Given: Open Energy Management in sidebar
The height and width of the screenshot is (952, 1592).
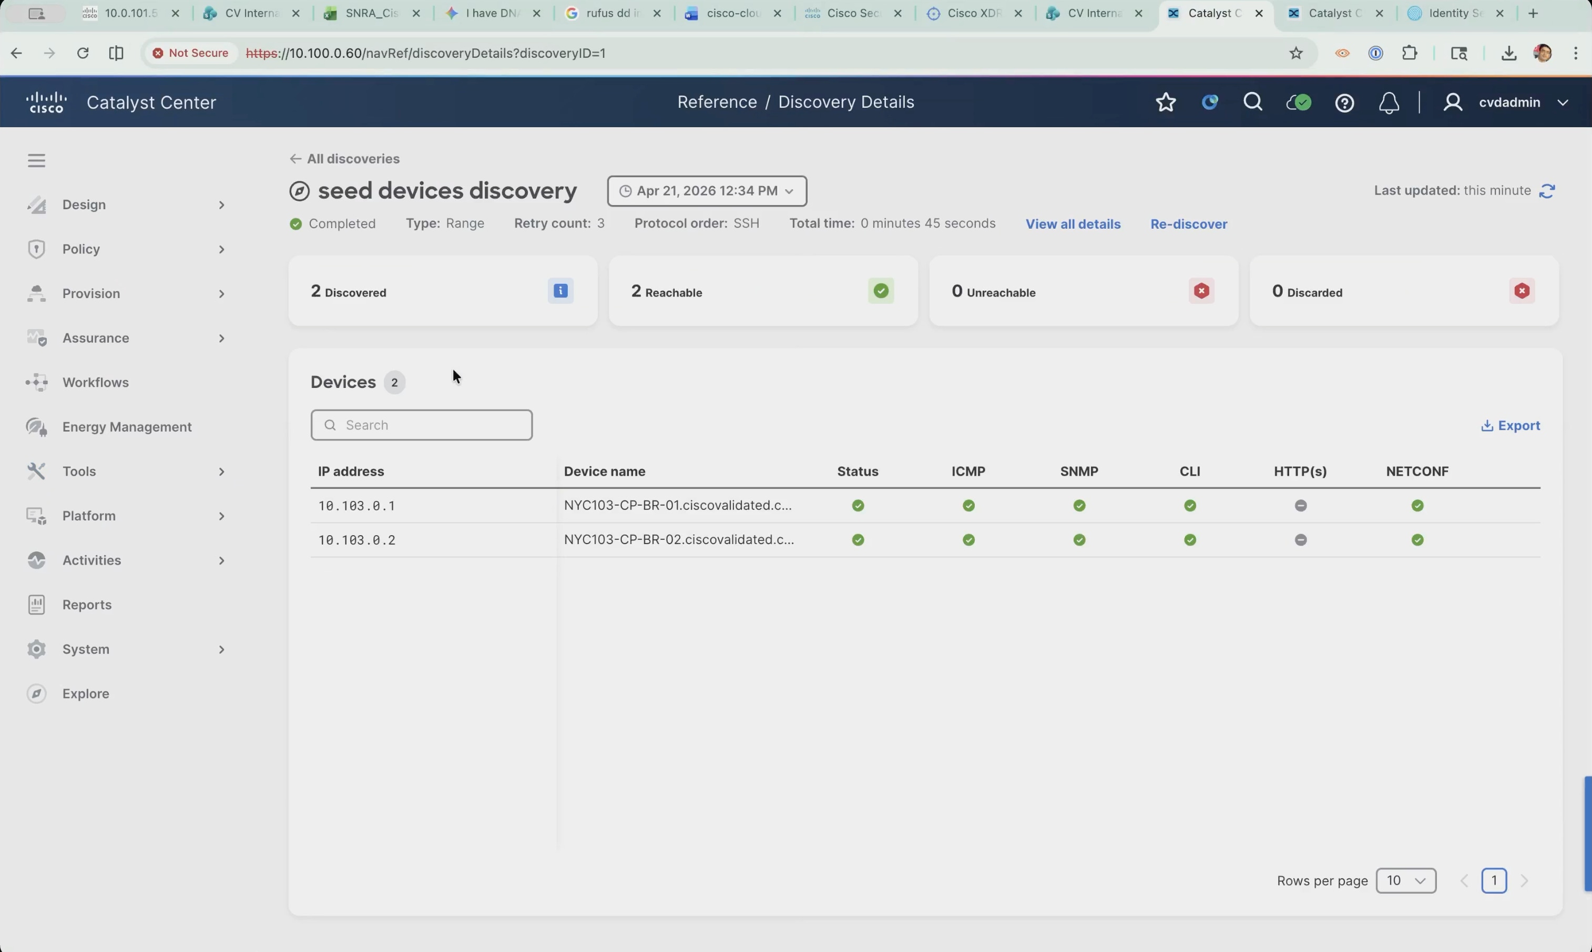Looking at the screenshot, I should point(127,427).
